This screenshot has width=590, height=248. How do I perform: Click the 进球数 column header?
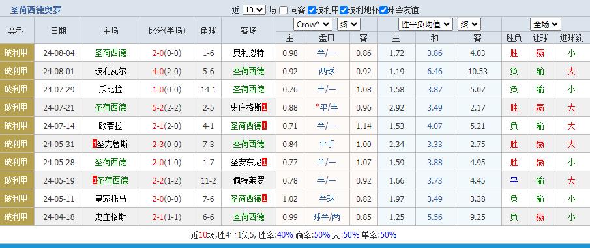[571, 38]
